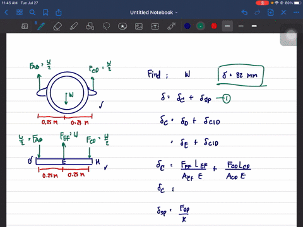Undo the last stroke
Screen dimensions: 303x227
point(244,13)
